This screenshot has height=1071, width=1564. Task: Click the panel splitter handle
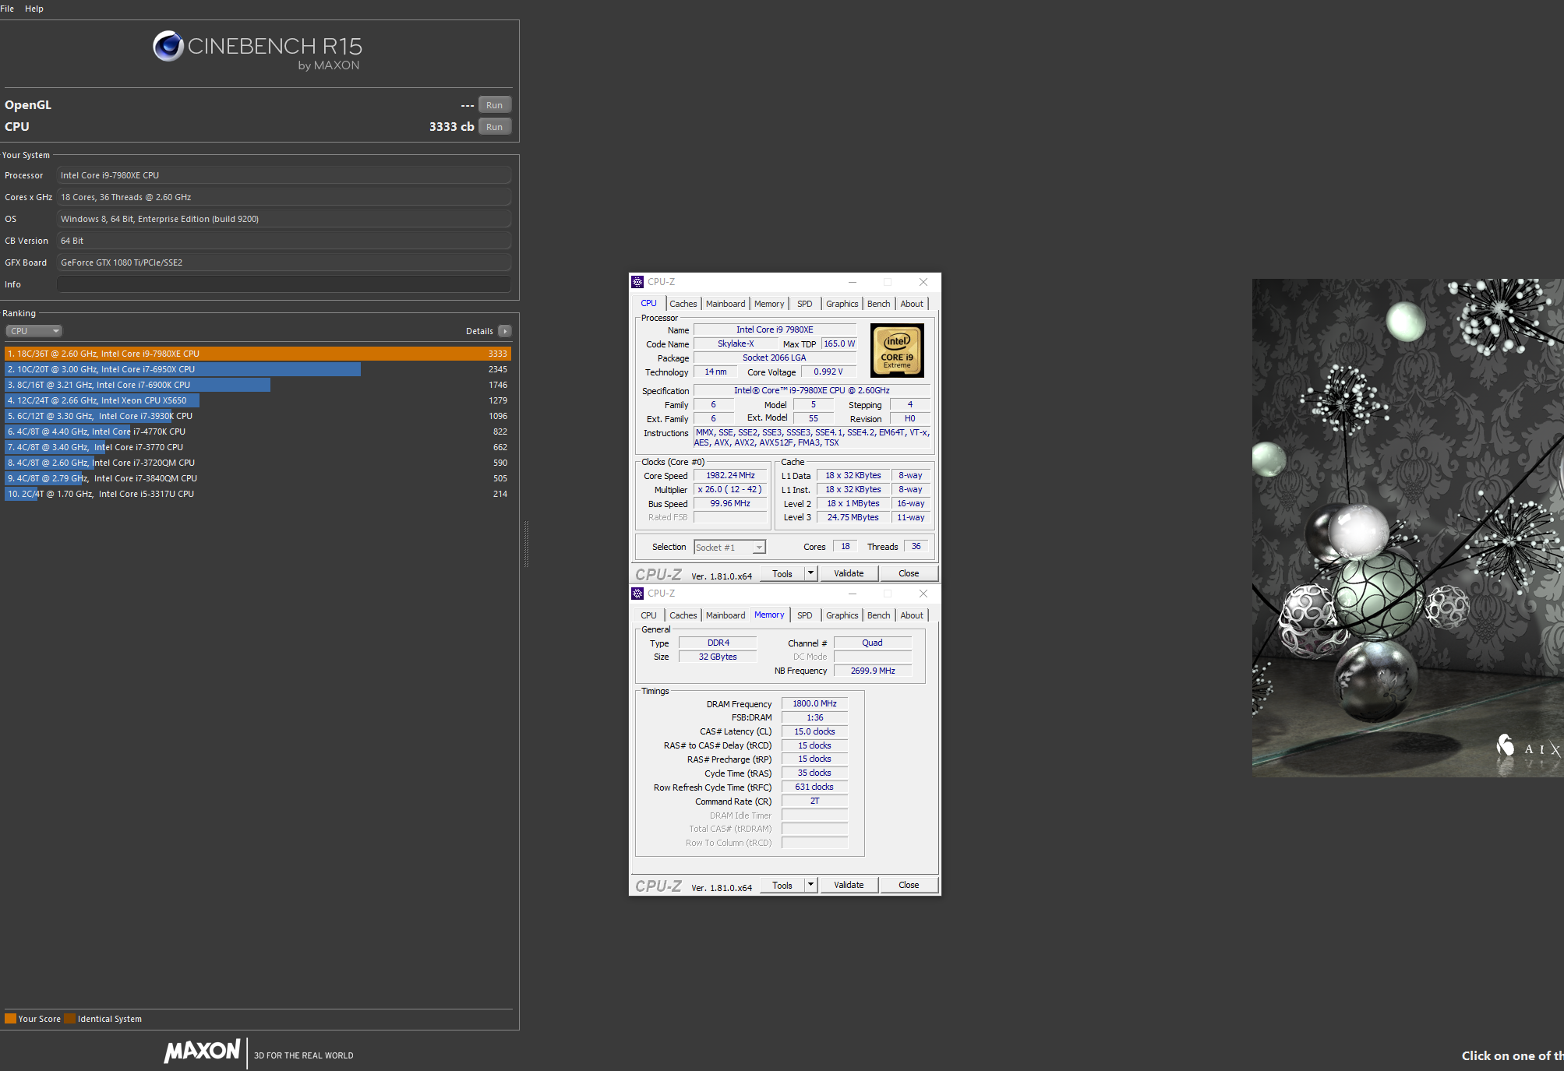tap(527, 544)
